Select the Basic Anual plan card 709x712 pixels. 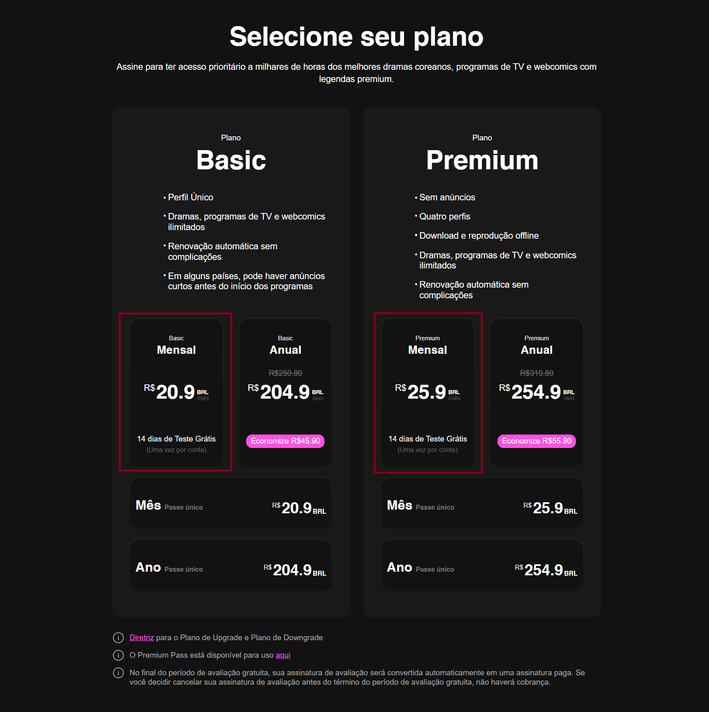[x=285, y=393]
